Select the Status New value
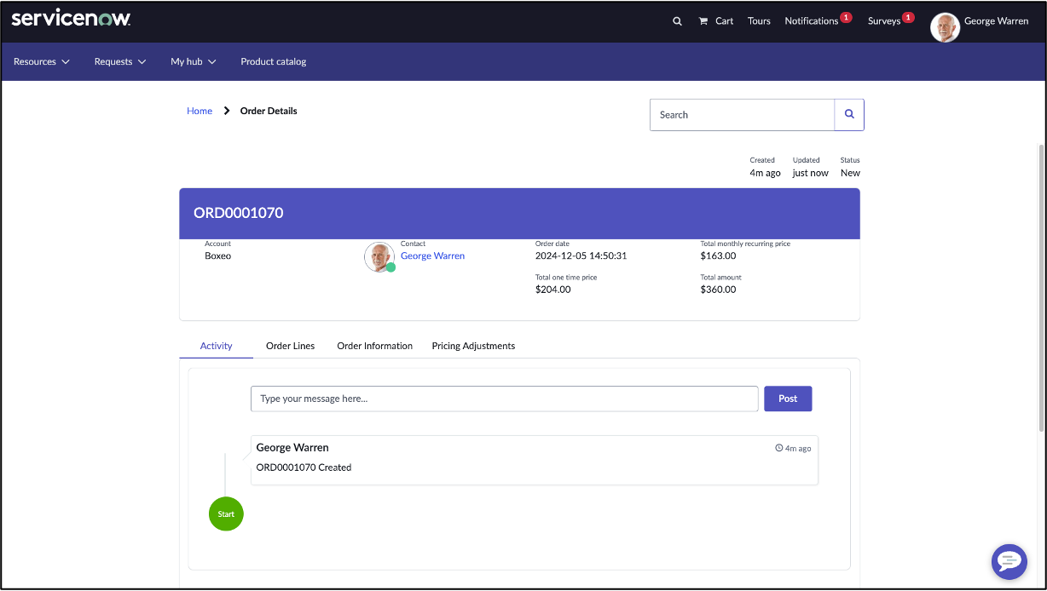The height and width of the screenshot is (591, 1047). tap(850, 173)
